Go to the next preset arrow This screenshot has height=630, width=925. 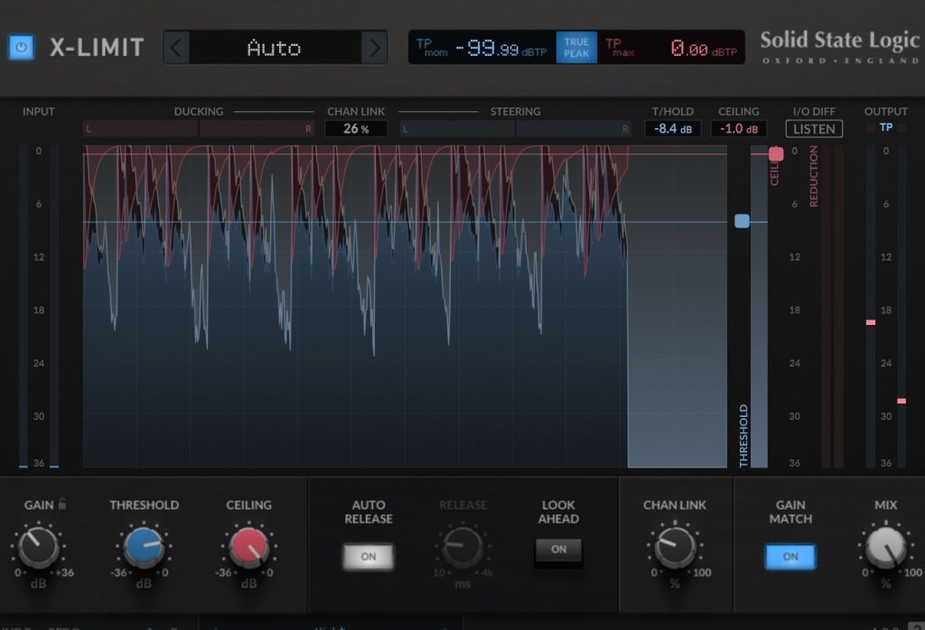pos(374,48)
